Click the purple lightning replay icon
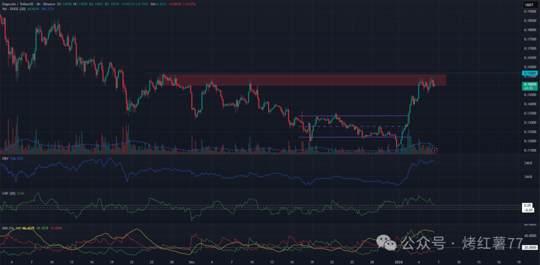 click(x=434, y=149)
